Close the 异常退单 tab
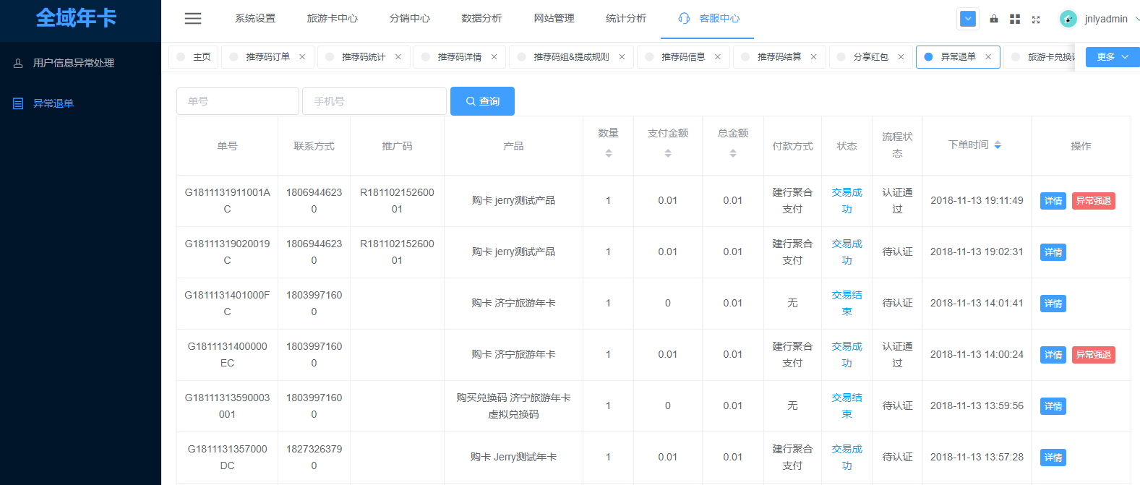The image size is (1140, 485). [988, 57]
